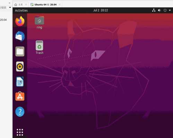Open Thunderbird Mail in the dock
This screenshot has width=173, height=138.
pos(20,36)
